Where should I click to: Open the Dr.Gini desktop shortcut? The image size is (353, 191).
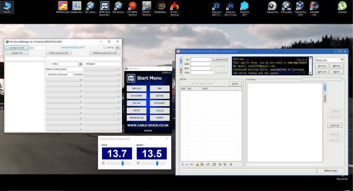point(174,6)
